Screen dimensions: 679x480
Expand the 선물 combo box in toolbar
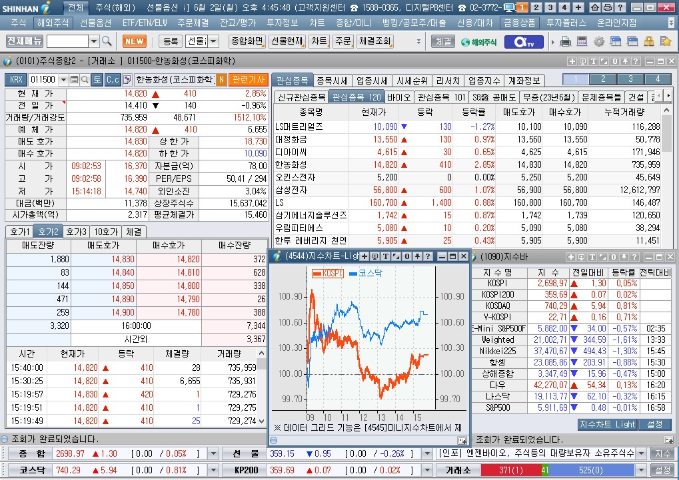(x=214, y=41)
